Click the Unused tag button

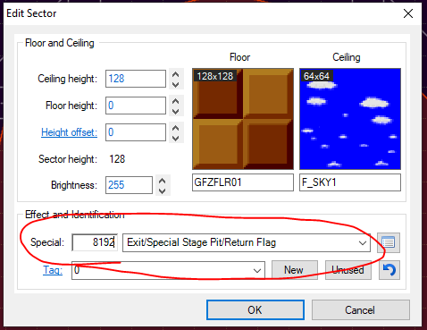[x=348, y=270]
